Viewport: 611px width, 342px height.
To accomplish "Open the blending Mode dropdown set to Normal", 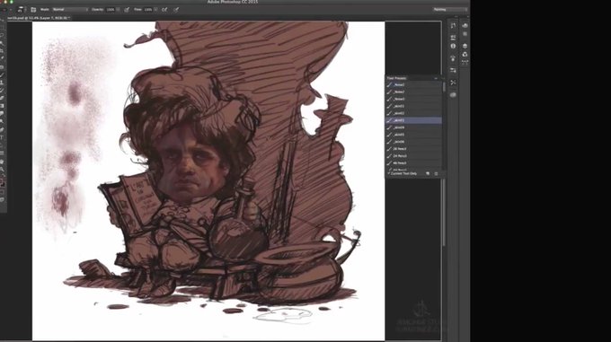I will coord(70,9).
